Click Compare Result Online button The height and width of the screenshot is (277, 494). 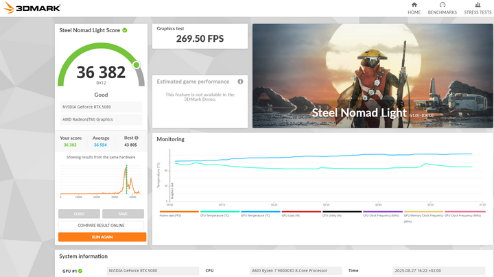(102, 226)
